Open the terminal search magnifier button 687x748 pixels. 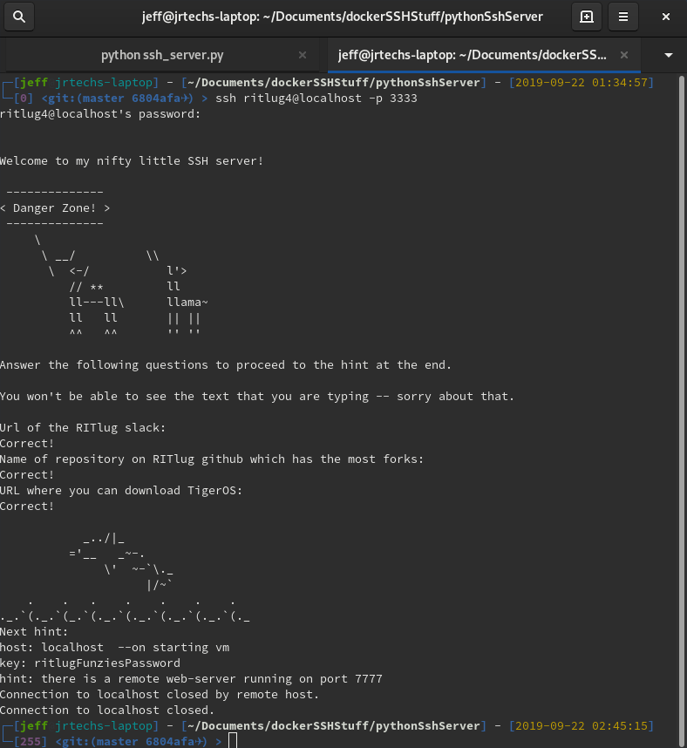click(20, 17)
